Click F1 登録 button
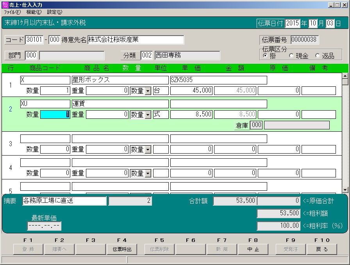 coord(28,249)
